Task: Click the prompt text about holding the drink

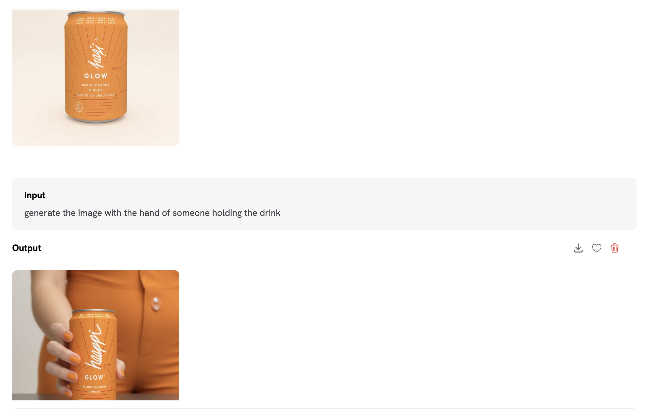Action: click(152, 213)
